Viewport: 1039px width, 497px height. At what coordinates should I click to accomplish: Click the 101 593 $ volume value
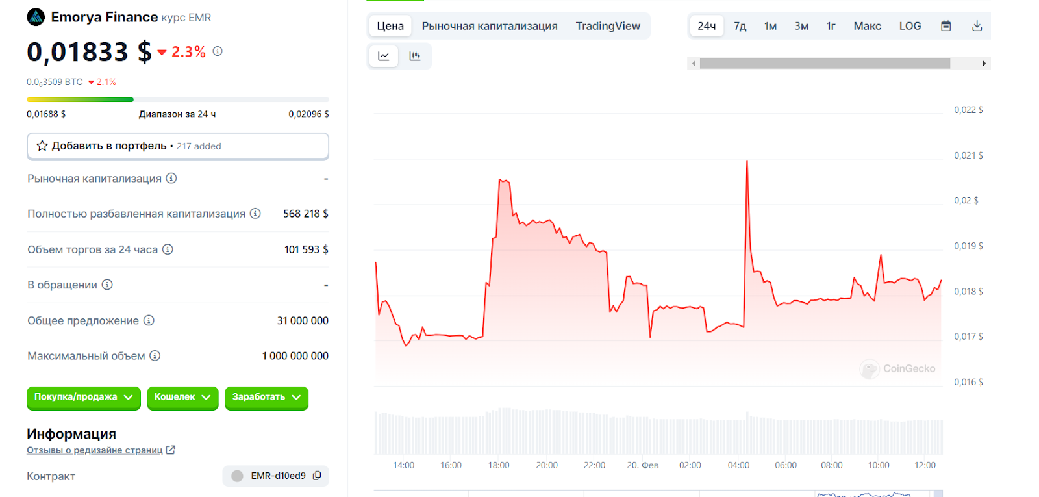(x=307, y=249)
